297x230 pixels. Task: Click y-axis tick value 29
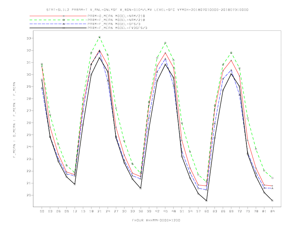tap(28, 87)
